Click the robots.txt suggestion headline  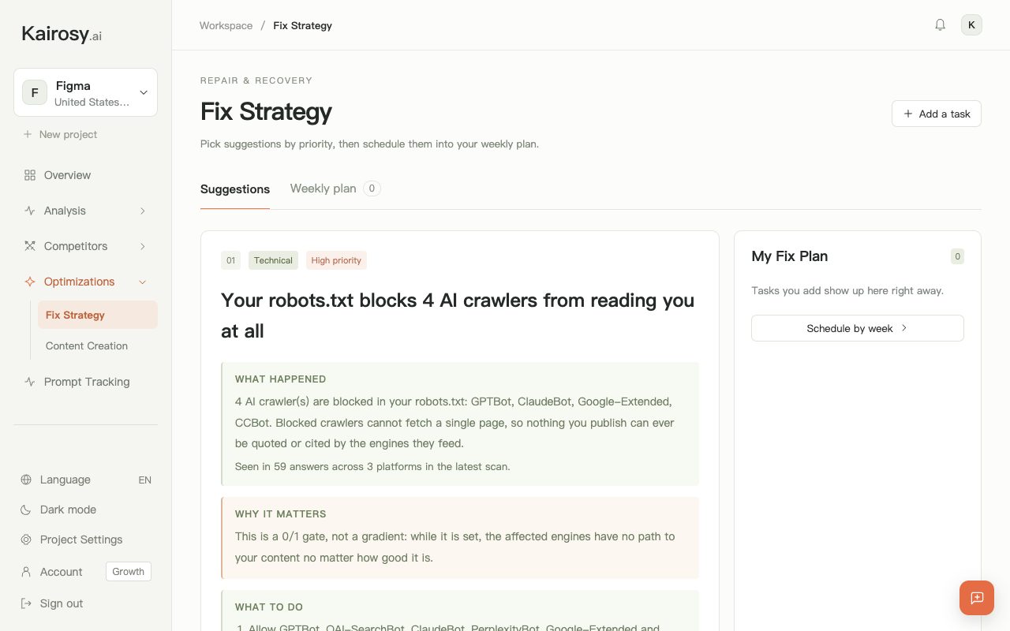tap(458, 315)
